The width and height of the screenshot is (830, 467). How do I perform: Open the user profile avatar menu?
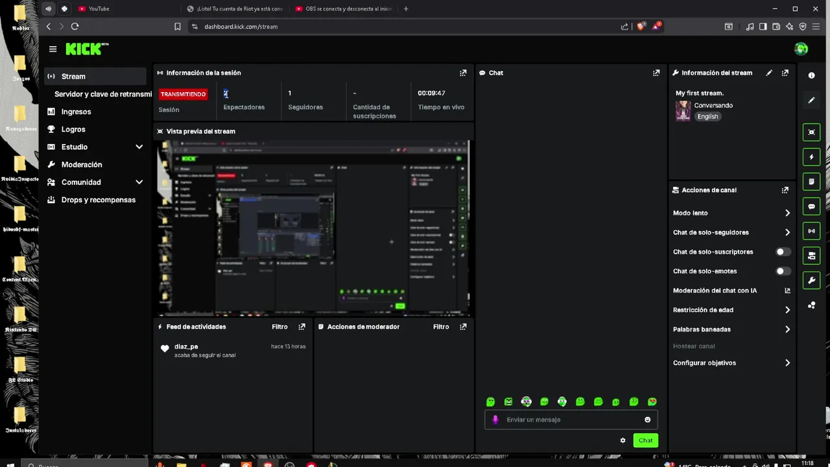(801, 49)
